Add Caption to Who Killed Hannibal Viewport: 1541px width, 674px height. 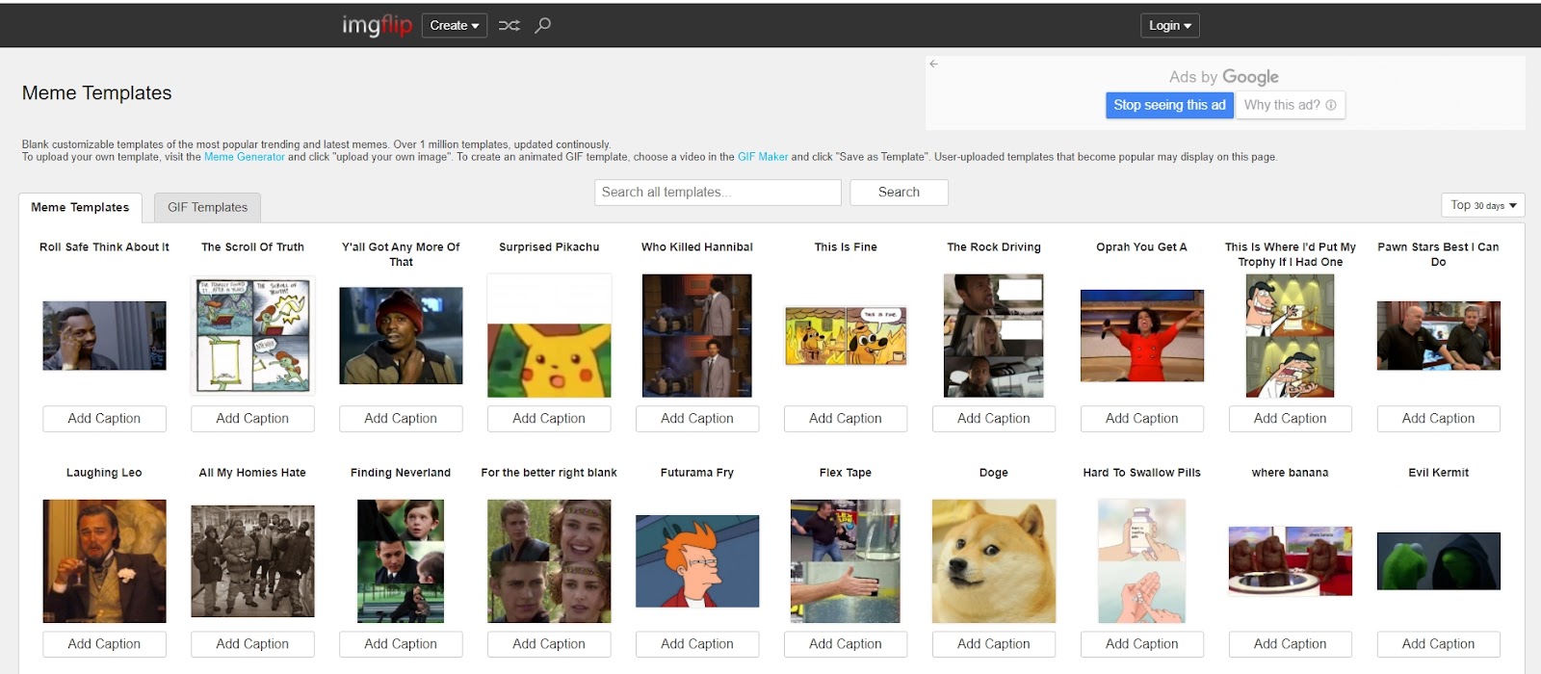click(x=697, y=418)
